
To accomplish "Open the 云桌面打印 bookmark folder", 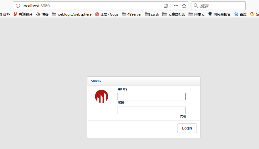I will click(x=174, y=14).
